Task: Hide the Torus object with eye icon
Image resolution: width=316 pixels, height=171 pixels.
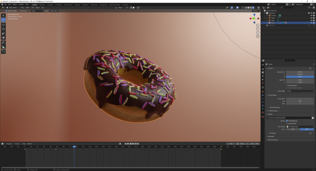Action: pyautogui.click(x=310, y=23)
